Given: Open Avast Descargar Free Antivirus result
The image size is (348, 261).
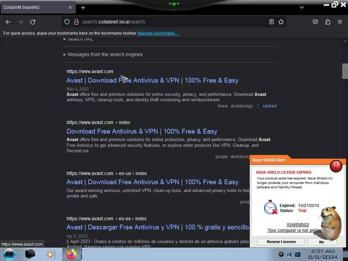Looking at the screenshot, I should (158, 227).
